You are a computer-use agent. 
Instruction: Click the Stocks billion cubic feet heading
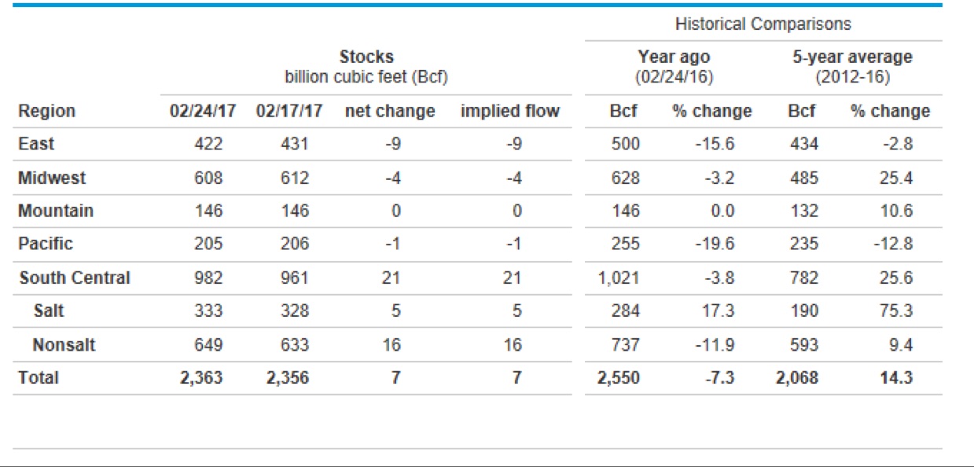point(366,67)
